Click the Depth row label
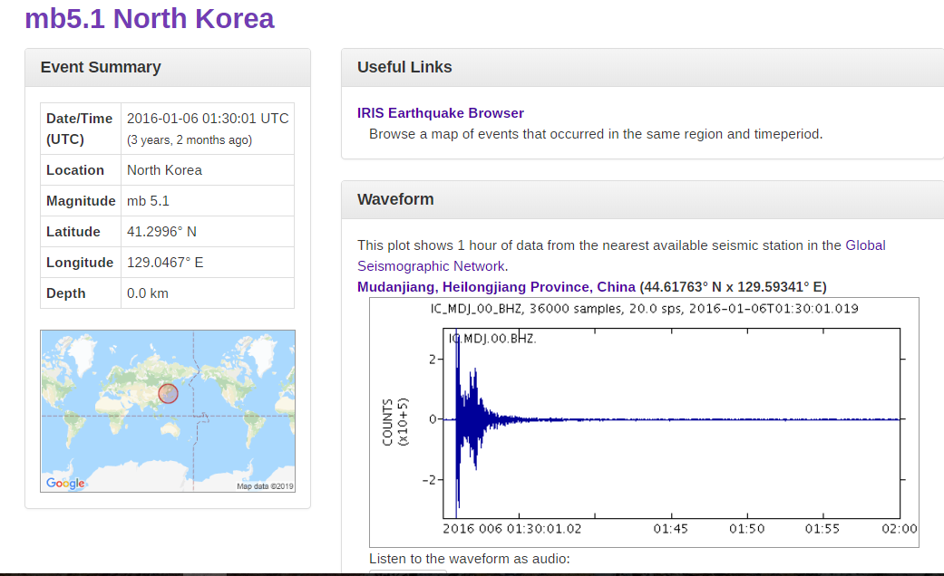 tap(65, 293)
